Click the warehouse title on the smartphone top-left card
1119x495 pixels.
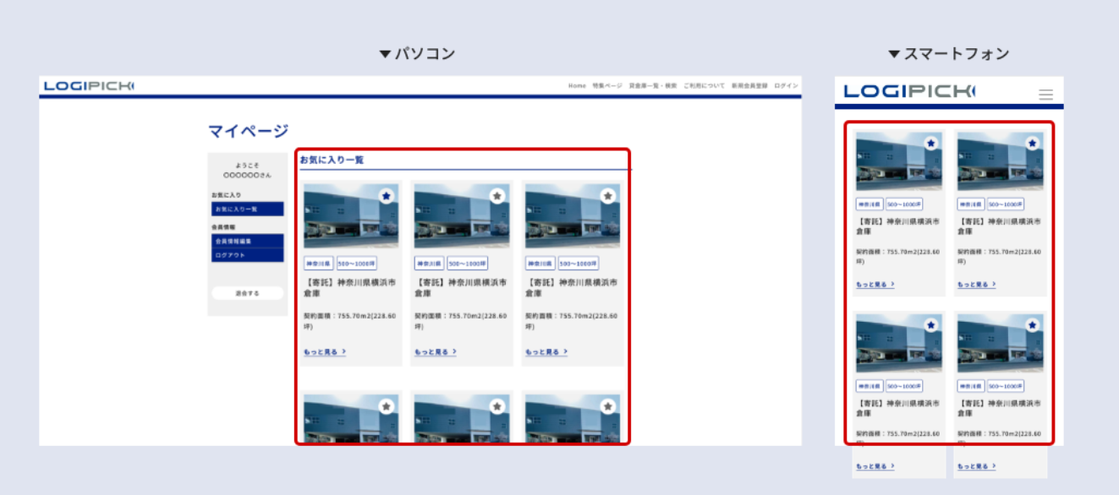coord(897,226)
